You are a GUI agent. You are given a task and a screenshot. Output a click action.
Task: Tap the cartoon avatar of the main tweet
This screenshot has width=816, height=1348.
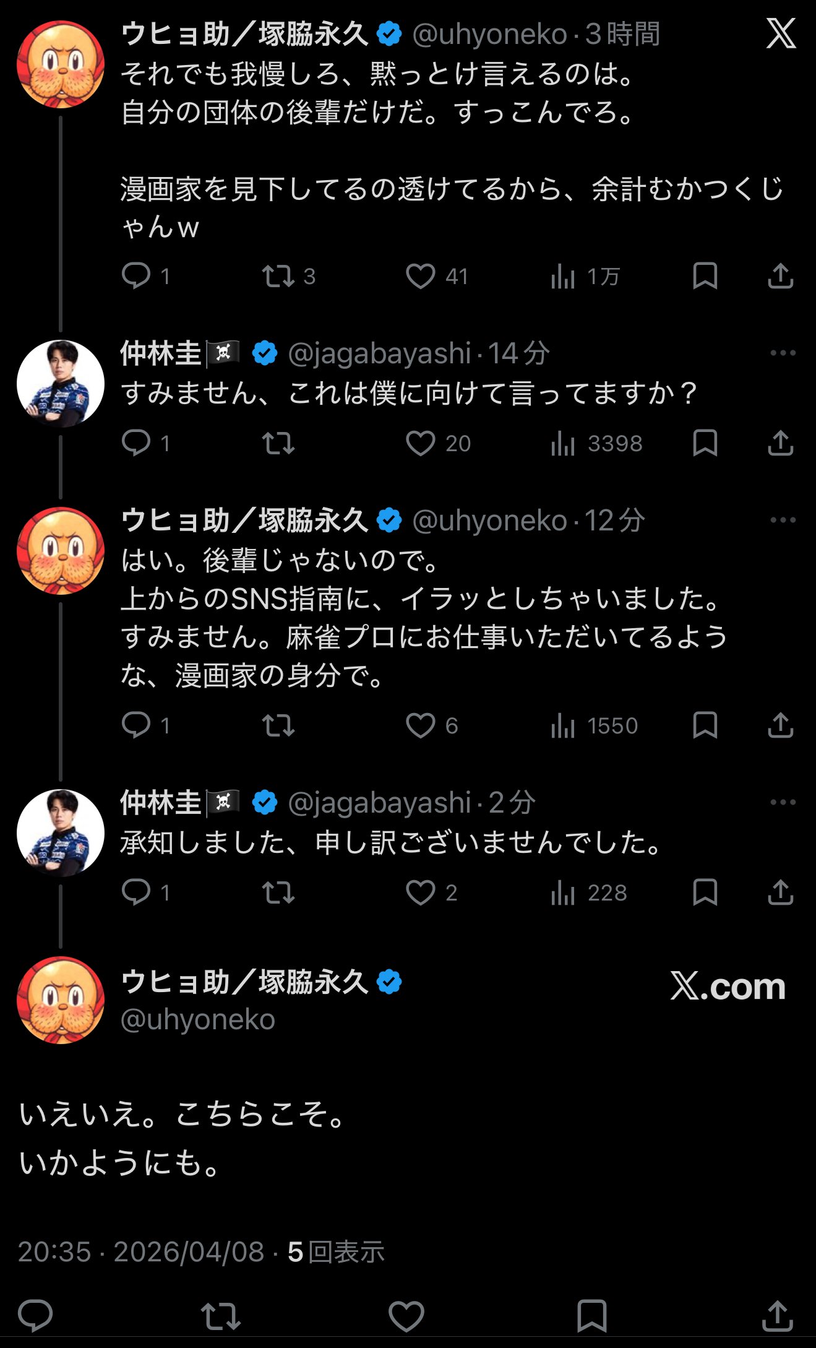(x=61, y=1000)
